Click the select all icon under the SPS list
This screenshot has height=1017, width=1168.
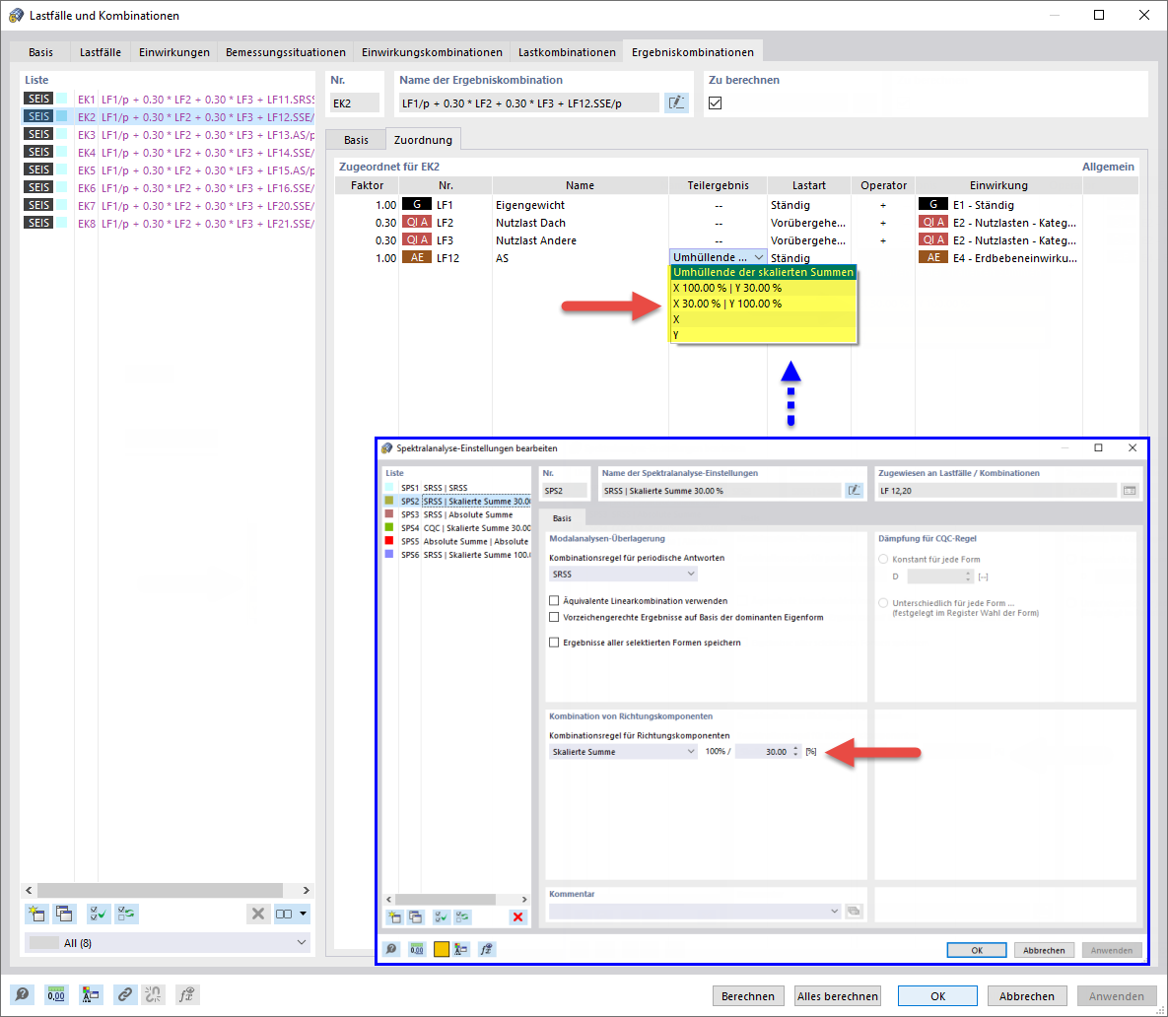click(441, 917)
